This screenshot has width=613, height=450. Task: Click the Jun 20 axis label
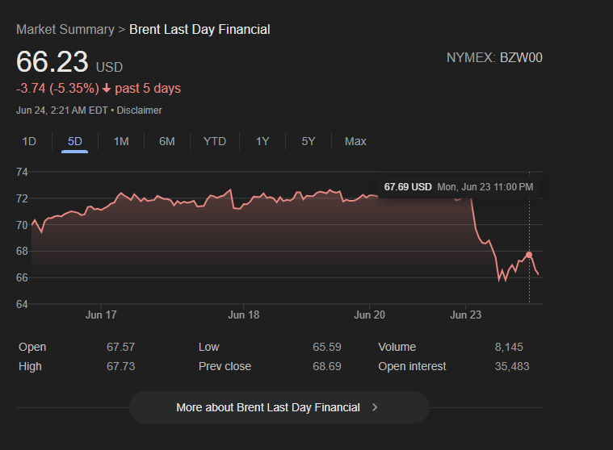tap(369, 315)
